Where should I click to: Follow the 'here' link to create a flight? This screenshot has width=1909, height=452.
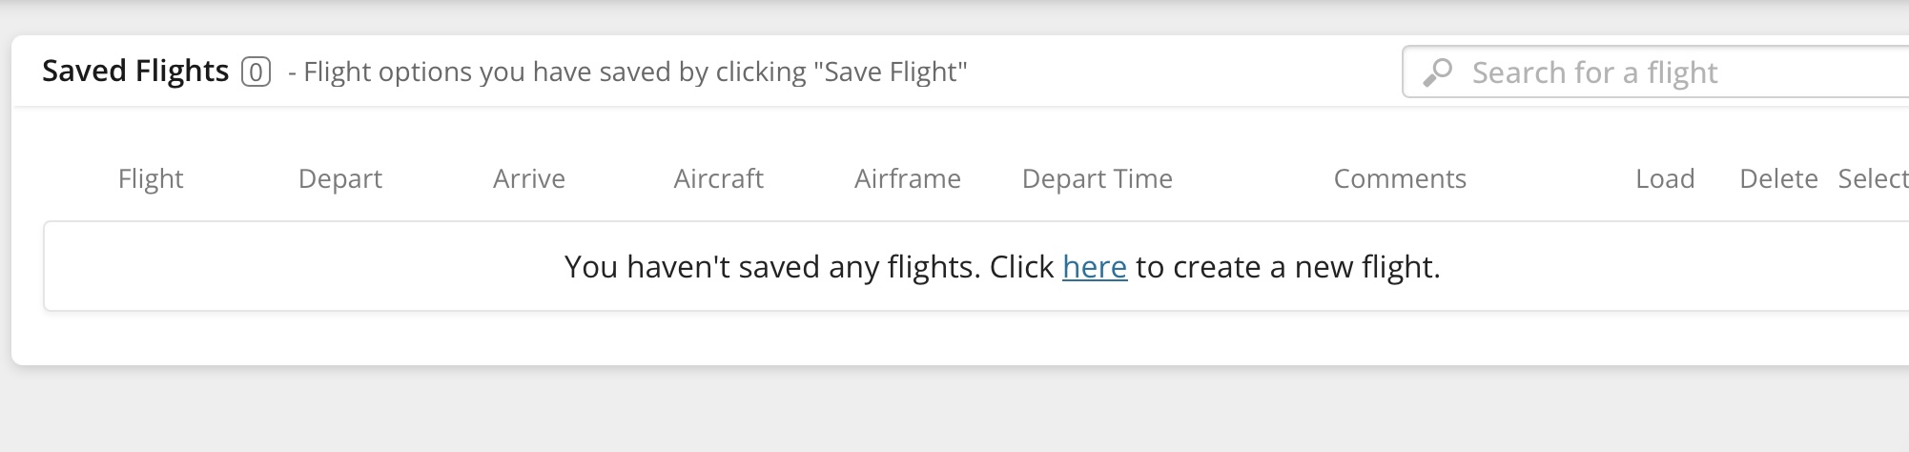(1095, 267)
